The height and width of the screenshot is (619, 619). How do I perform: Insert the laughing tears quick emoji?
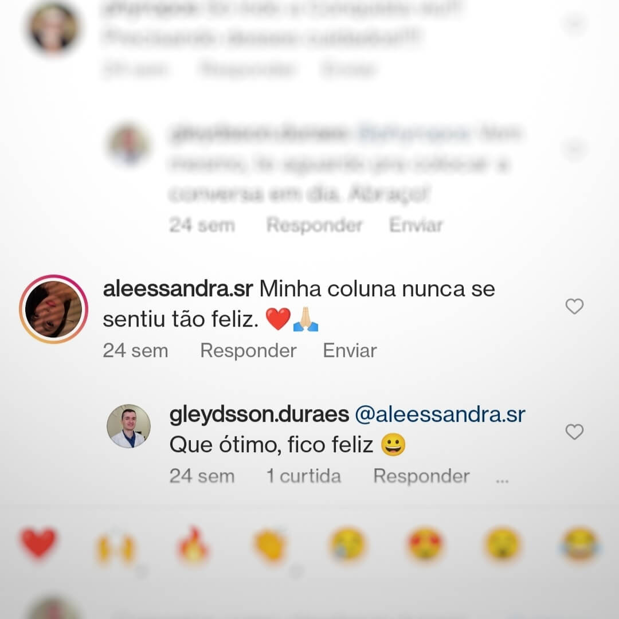[x=579, y=544]
